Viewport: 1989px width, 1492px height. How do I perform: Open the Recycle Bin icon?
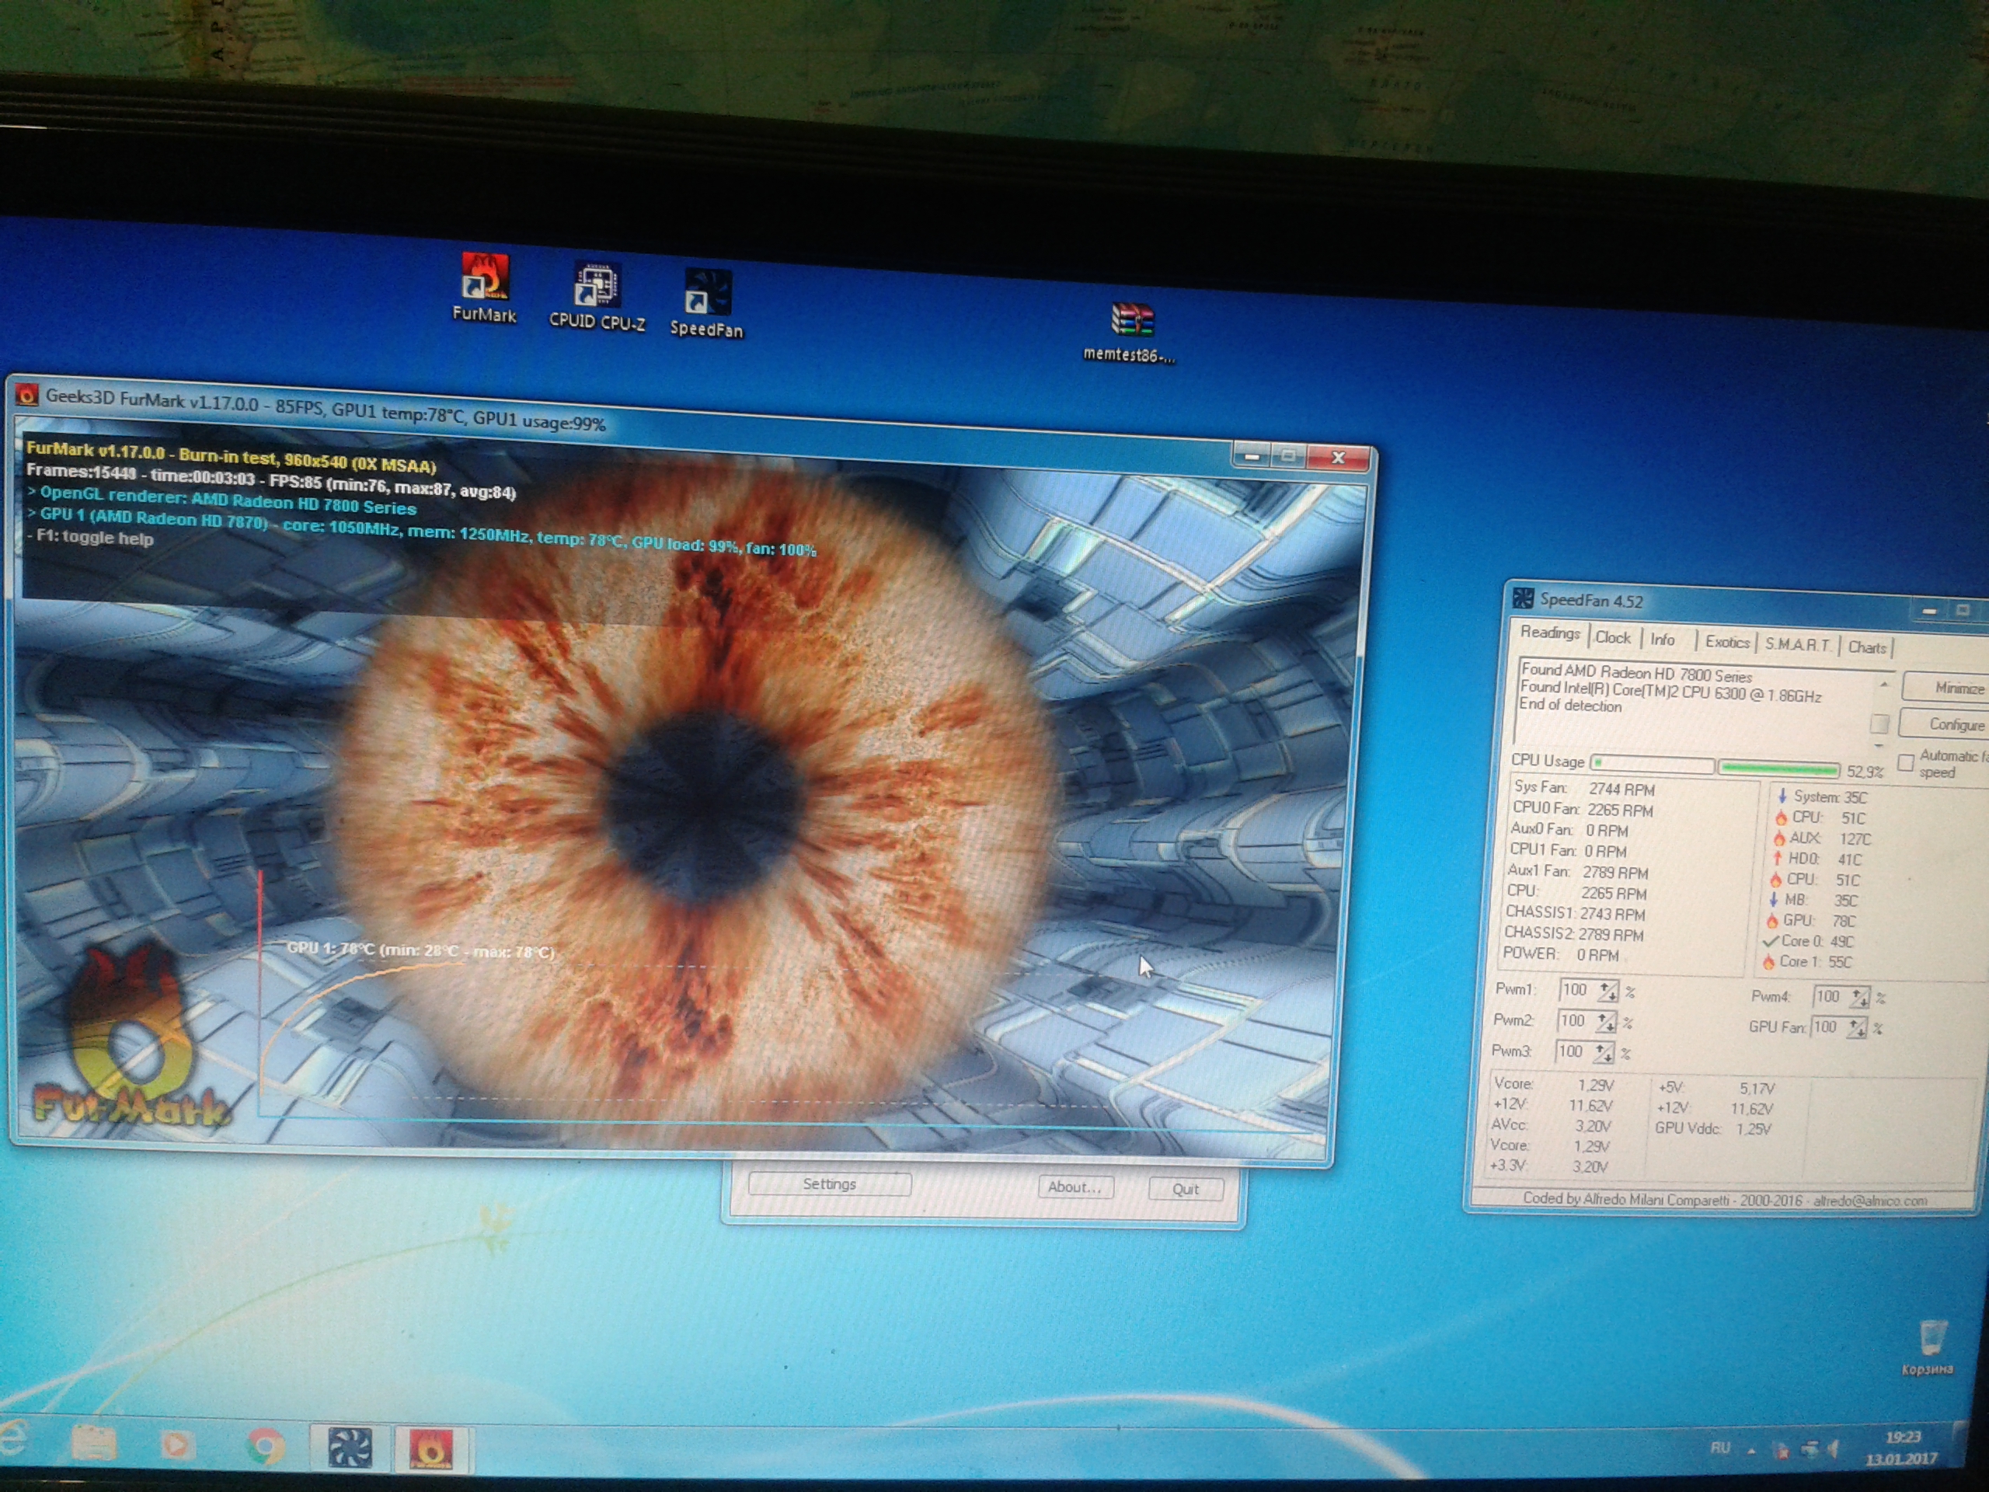click(1932, 1337)
